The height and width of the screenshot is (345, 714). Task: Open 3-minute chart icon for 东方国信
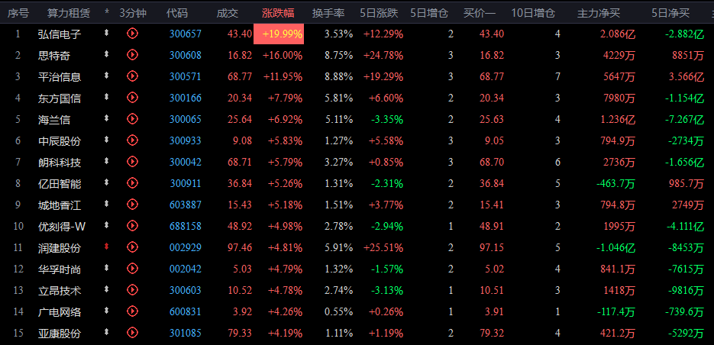pos(132,98)
